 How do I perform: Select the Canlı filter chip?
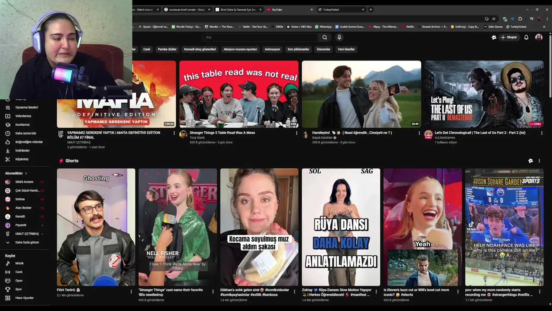147,49
